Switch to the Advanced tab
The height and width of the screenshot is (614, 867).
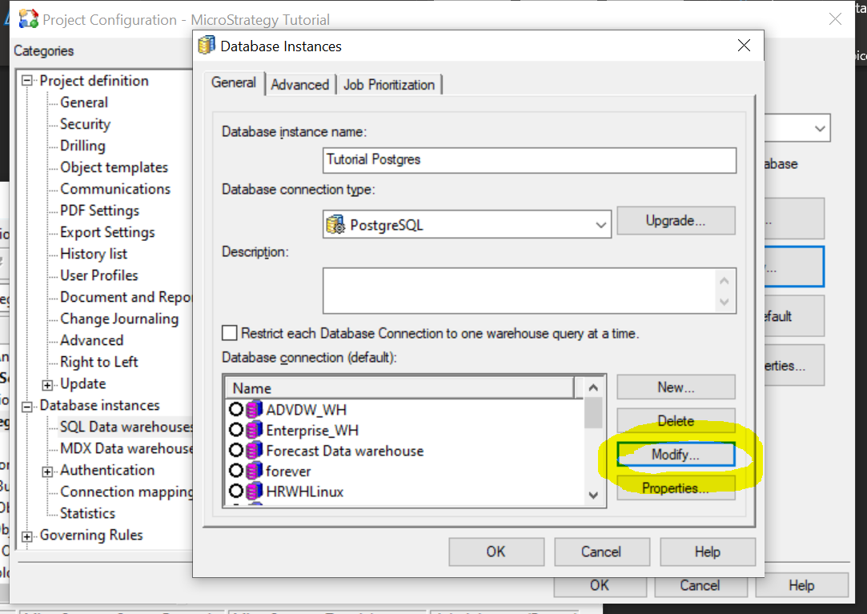coord(300,83)
